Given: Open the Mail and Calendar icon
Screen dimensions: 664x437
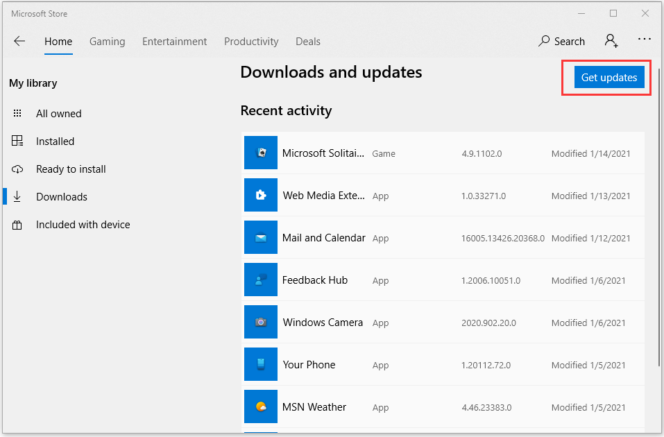Looking at the screenshot, I should pos(261,238).
